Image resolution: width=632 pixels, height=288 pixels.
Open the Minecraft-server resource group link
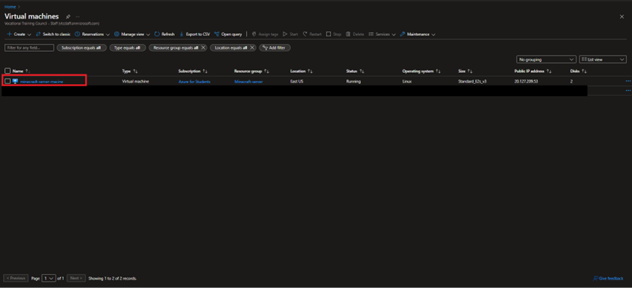[x=248, y=82]
